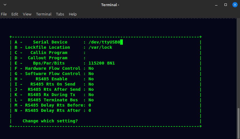Viewport: 240px width, 139px height.
Task: Open the File menu
Action: 4,14
